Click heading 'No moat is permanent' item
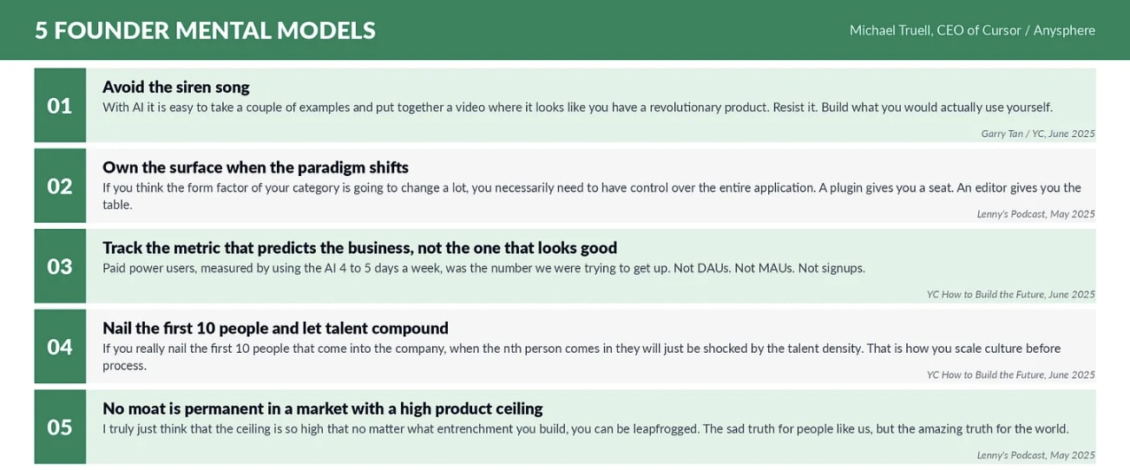The height and width of the screenshot is (470, 1130). 323,408
